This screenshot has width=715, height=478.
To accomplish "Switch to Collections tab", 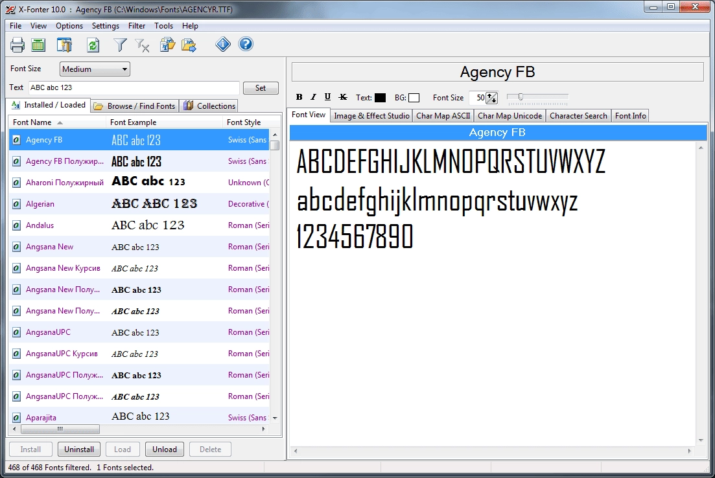I will pyautogui.click(x=209, y=106).
